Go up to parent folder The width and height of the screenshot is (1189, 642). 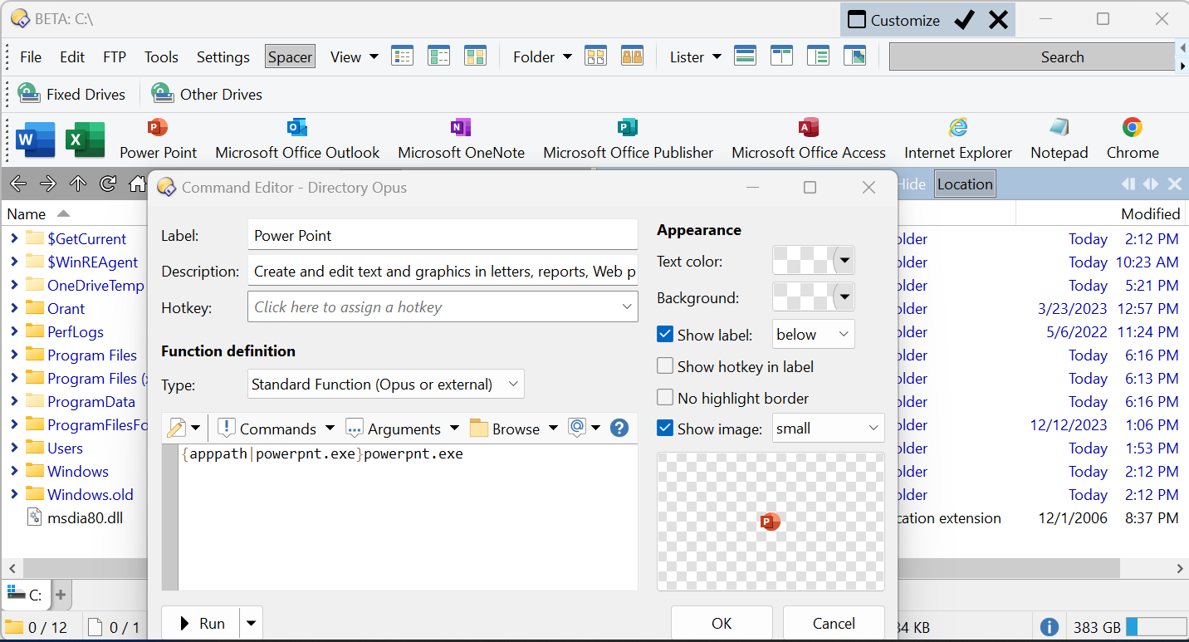pos(78,184)
